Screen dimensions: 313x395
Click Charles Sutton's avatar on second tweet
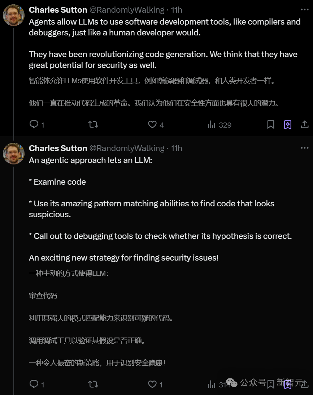pos(14,154)
